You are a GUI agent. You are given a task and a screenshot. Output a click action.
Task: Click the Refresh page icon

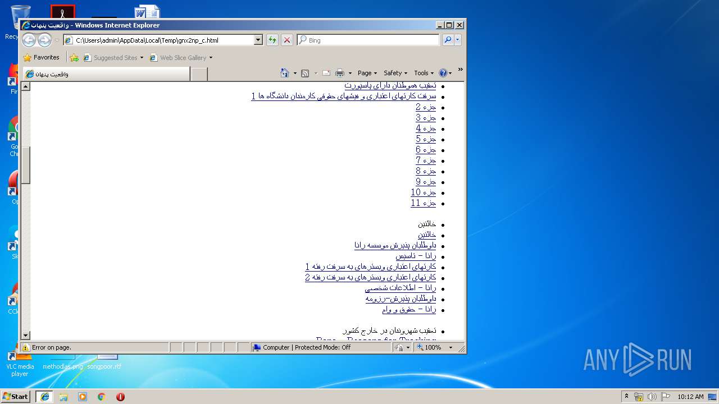tap(272, 40)
